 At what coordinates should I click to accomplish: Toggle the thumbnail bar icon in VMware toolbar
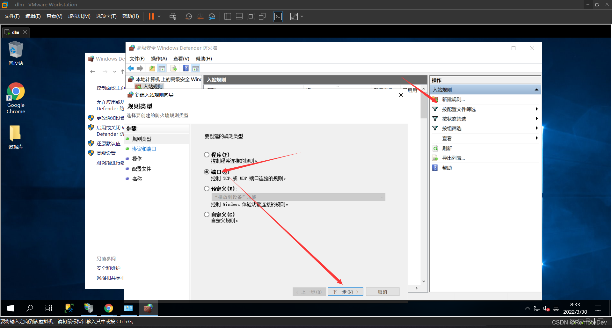[x=239, y=16]
